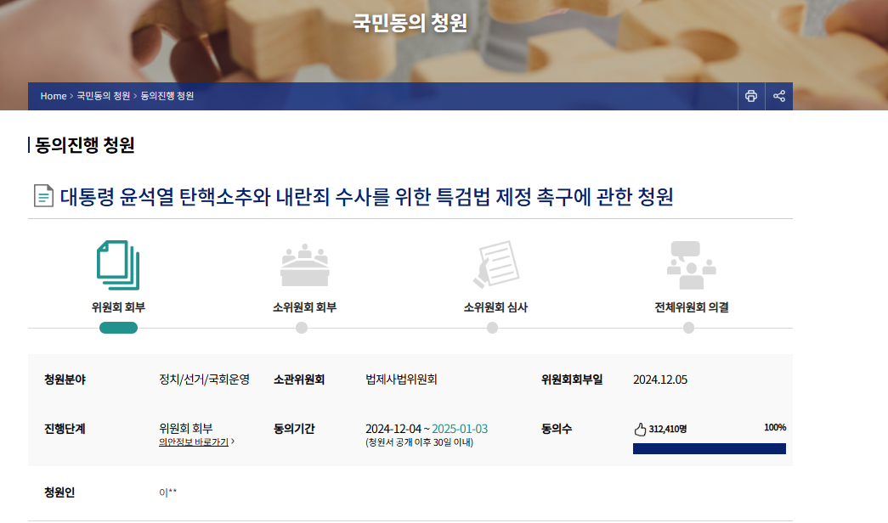Open 국민동의 청원 in the breadcrumb trail

[103, 96]
